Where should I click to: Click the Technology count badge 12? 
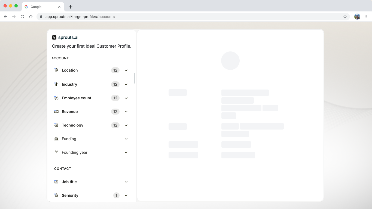[115, 125]
